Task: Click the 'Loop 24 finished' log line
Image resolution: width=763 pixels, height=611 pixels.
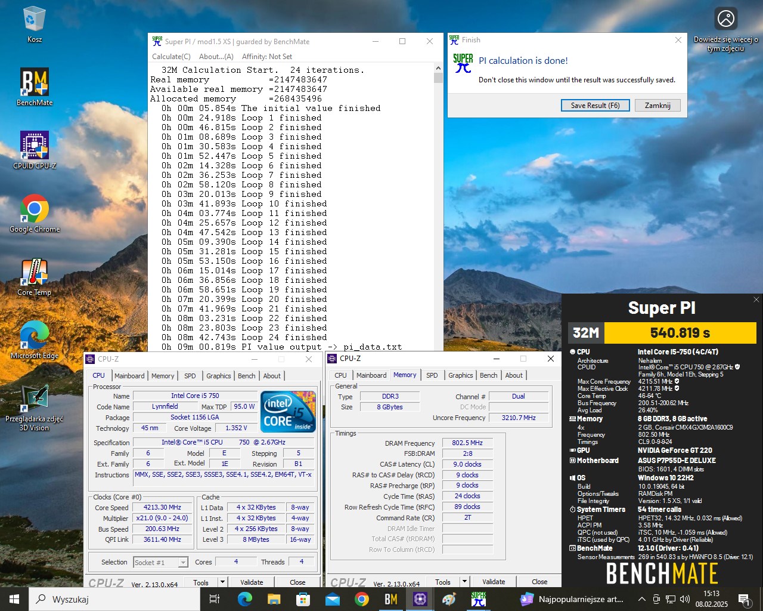Action: (244, 337)
